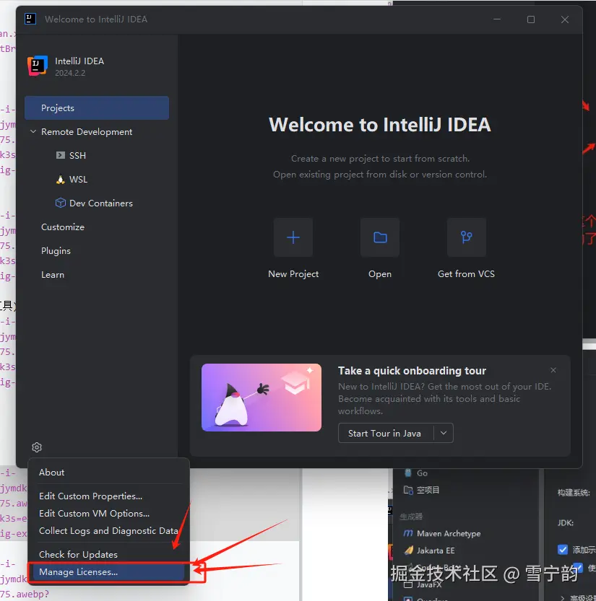Choose Edit Custom VM Options menu item
This screenshot has width=596, height=601.
pos(95,514)
